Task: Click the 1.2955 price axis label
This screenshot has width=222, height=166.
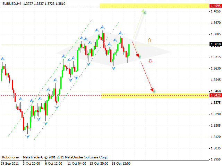Action: [216, 159]
